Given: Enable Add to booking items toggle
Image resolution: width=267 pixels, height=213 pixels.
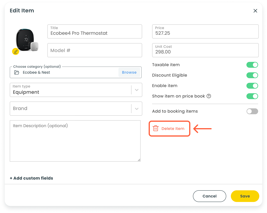Looking at the screenshot, I should coord(252,111).
